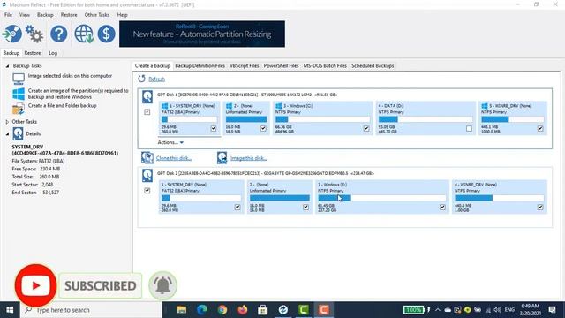
Task: Click the GPT Disk 1 drive icon
Action: click(147, 97)
